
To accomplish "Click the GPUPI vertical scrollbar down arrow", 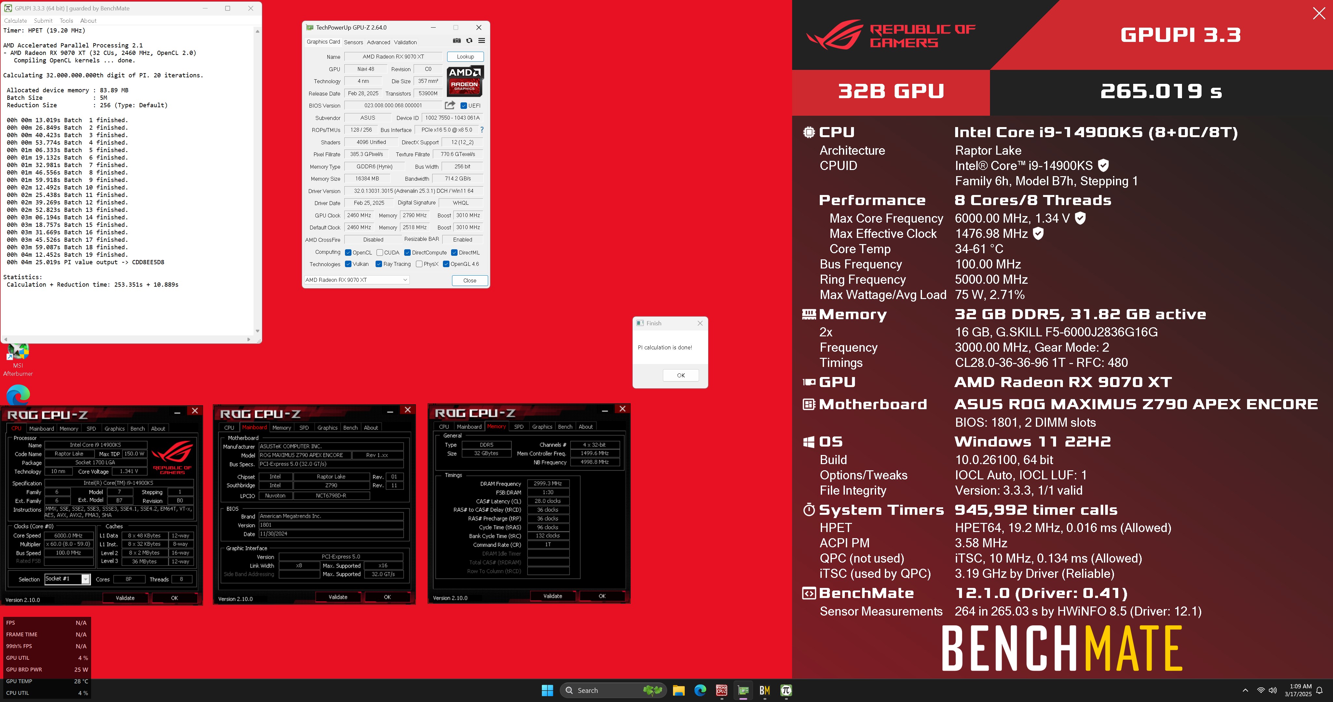I will coord(257,331).
